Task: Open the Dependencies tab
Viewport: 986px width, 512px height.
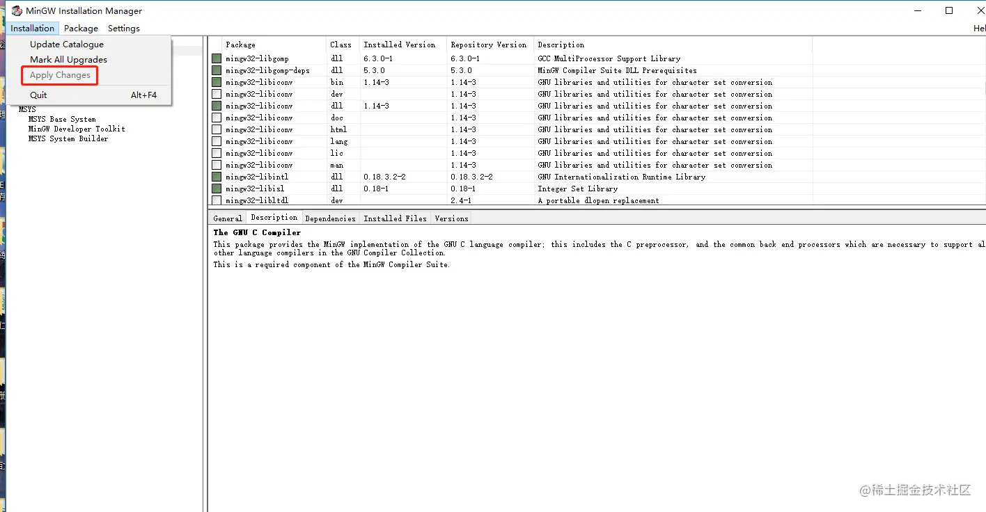Action: click(331, 218)
